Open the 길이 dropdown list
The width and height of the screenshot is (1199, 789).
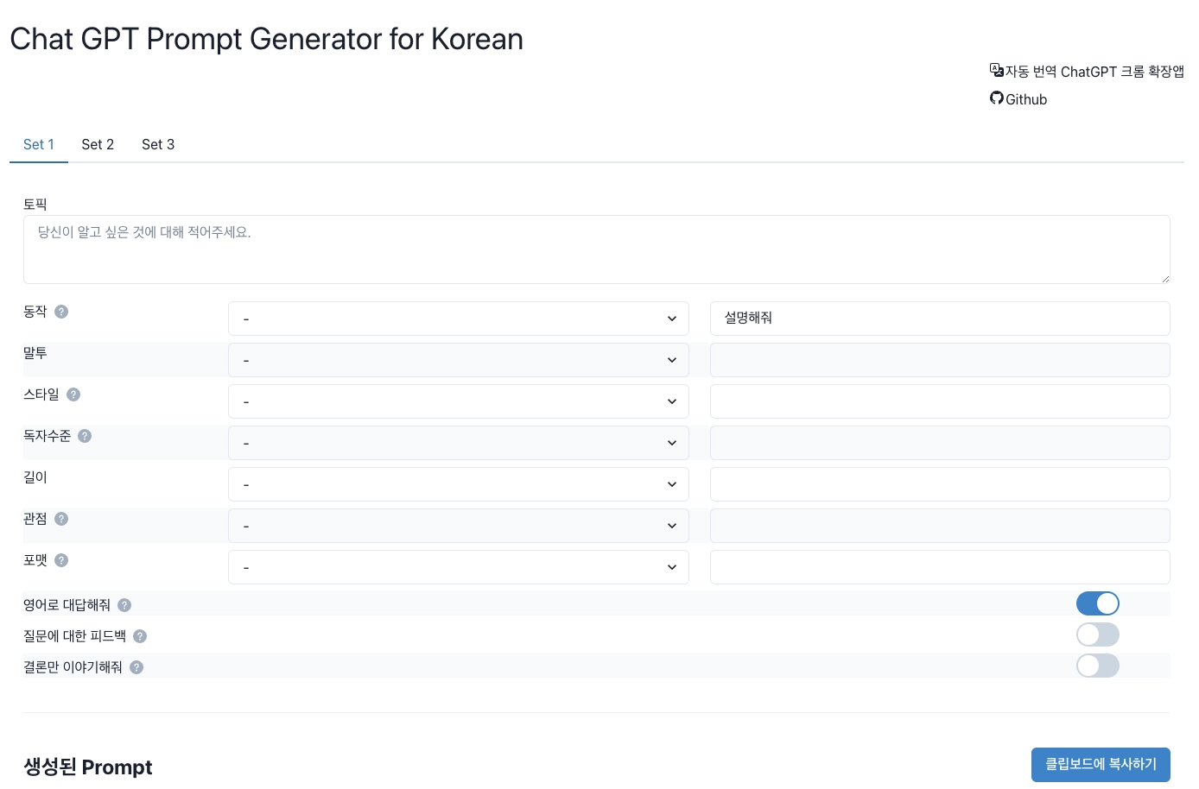click(x=459, y=484)
